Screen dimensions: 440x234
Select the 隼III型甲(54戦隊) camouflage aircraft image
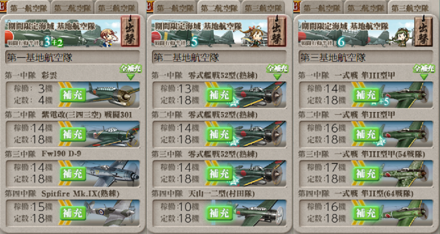[x=406, y=173]
